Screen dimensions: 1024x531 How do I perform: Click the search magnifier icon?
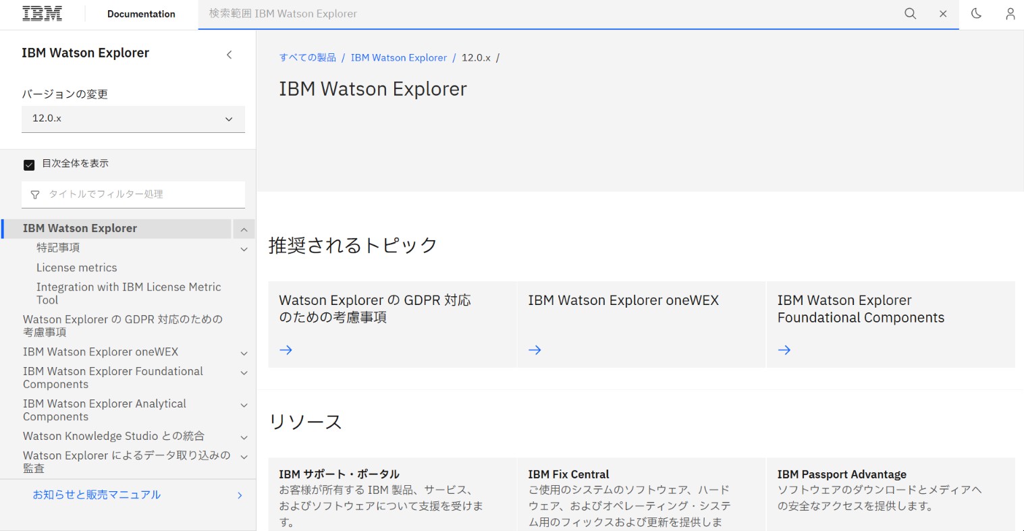click(910, 13)
